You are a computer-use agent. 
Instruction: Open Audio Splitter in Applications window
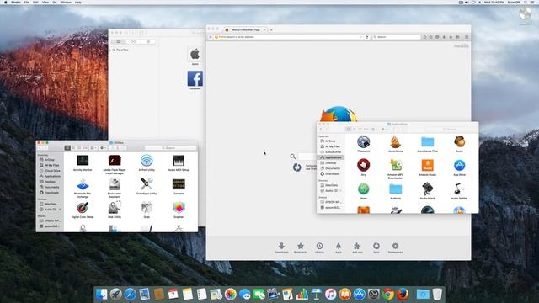459,189
